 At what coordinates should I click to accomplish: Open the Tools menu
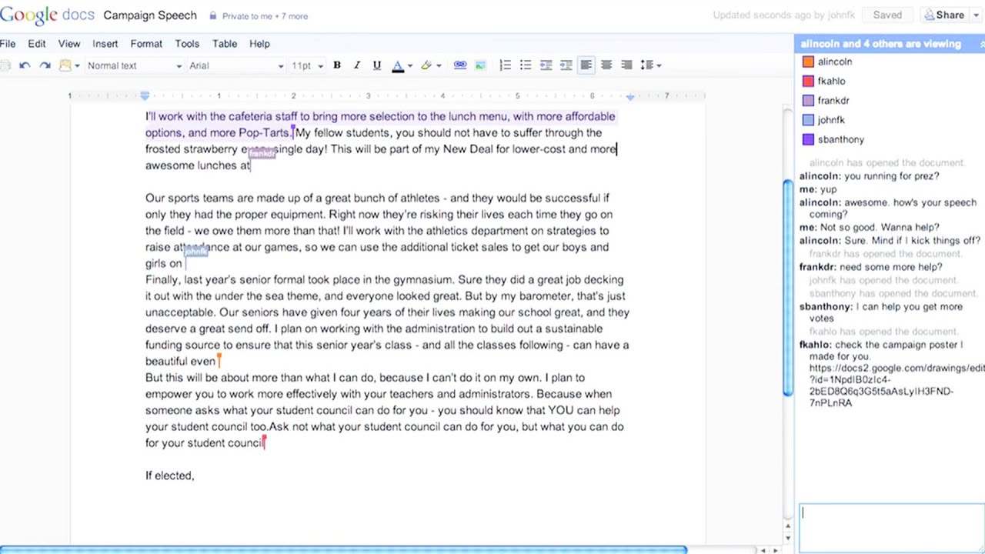(x=187, y=44)
